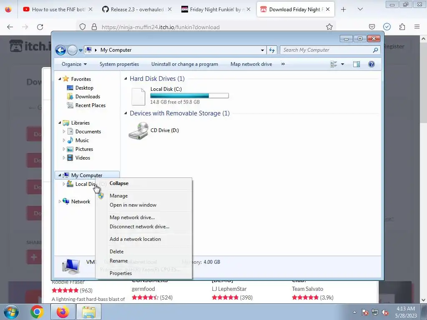Open view options dropdown arrow

coord(343,64)
